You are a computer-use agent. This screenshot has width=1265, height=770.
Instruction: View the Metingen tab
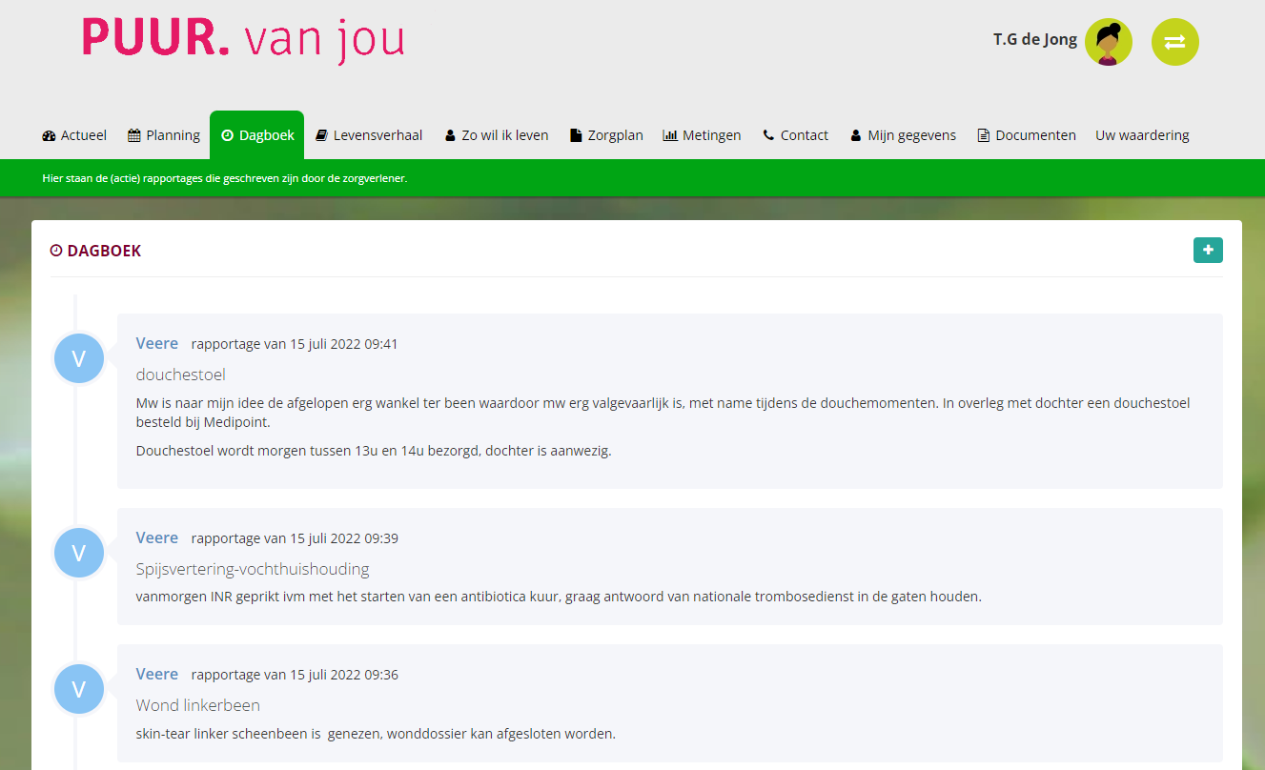(x=702, y=135)
